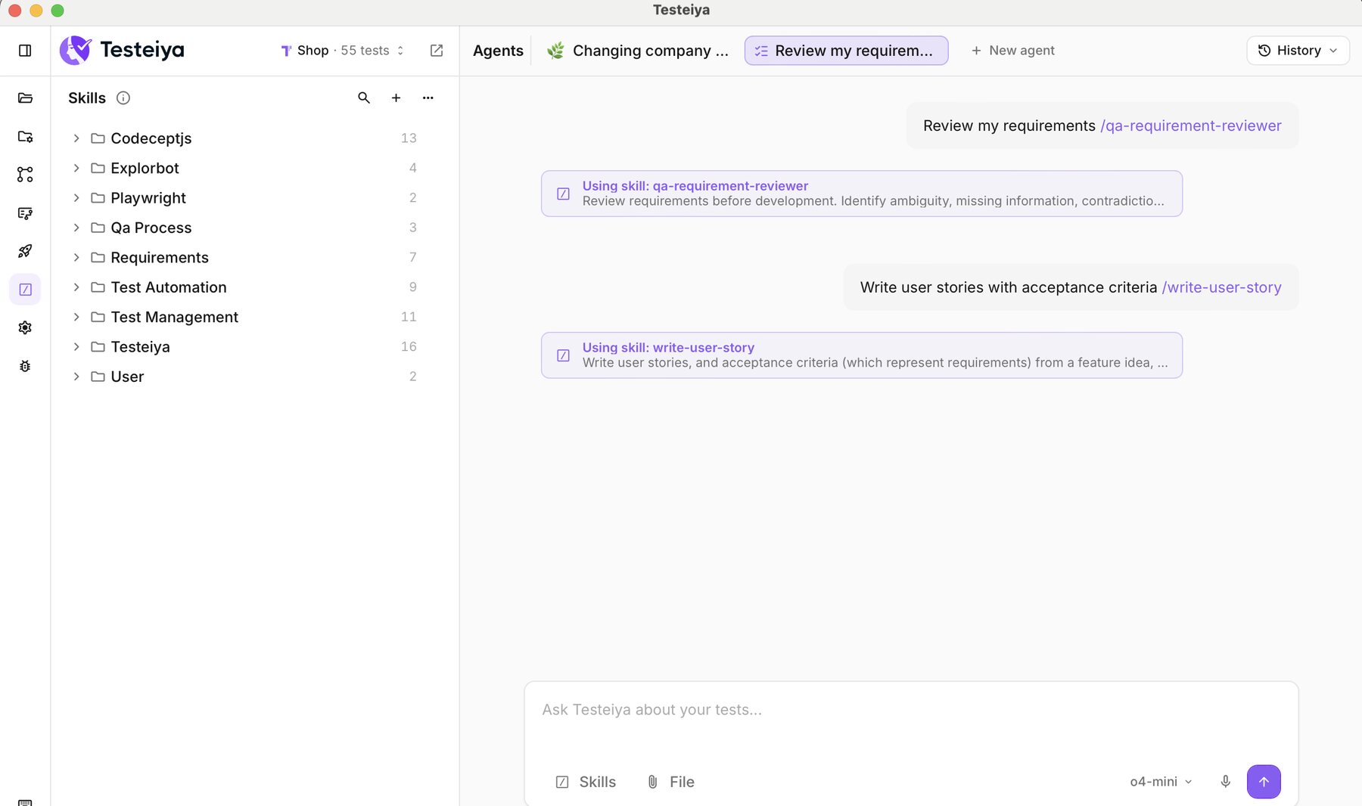Click the Testeiya logo
This screenshot has height=806, width=1362.
122,51
